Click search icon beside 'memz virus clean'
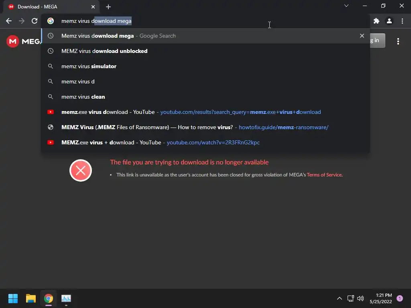This screenshot has width=411, height=308. pos(51,97)
